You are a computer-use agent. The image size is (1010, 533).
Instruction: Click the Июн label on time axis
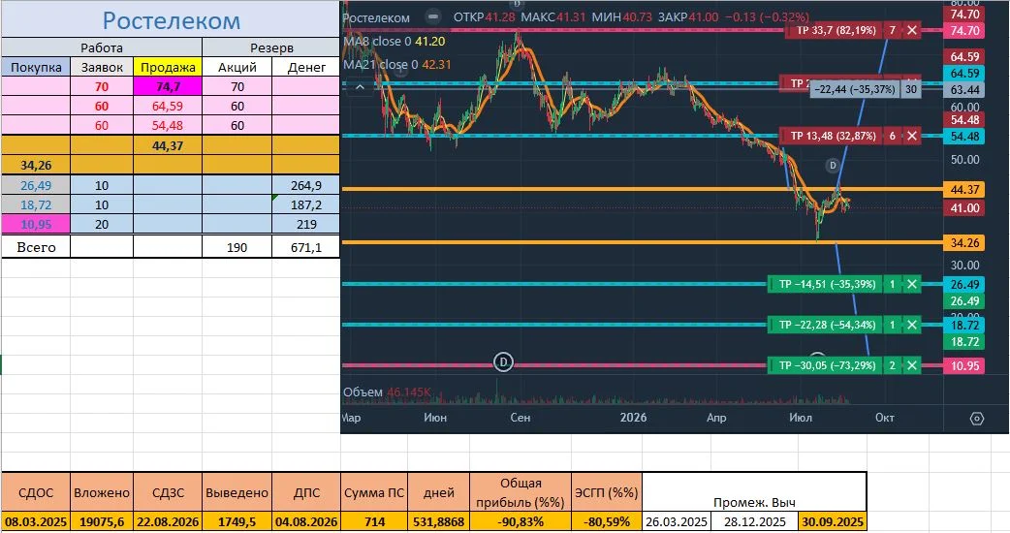tap(435, 418)
